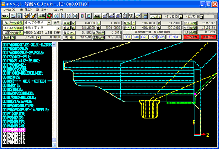Viewport: 219px width, 149px height.
Task: Open the ファイル(F) menu
Action: (x=9, y=10)
